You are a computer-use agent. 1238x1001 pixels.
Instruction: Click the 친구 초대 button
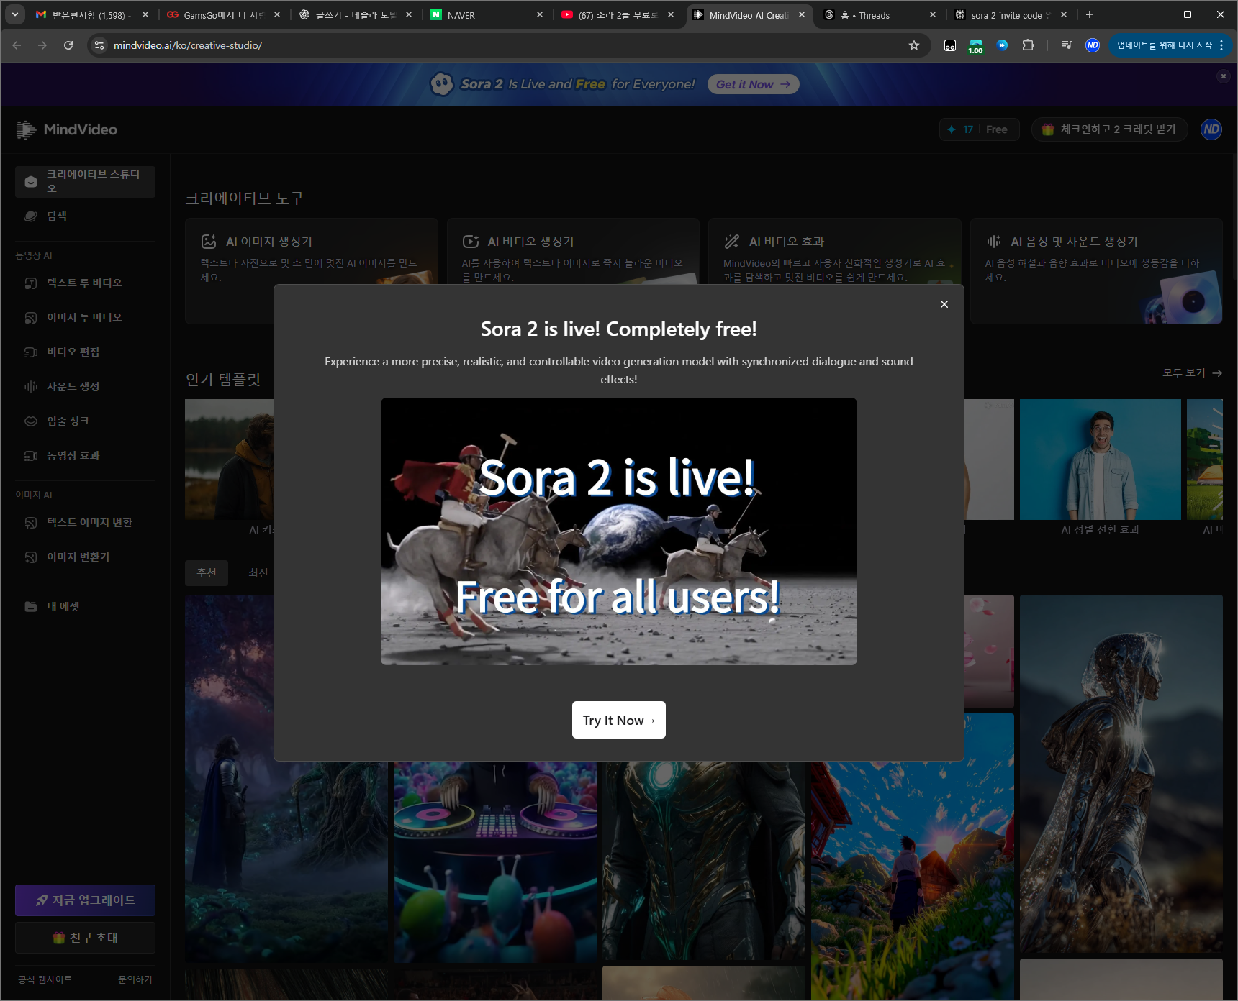tap(85, 938)
